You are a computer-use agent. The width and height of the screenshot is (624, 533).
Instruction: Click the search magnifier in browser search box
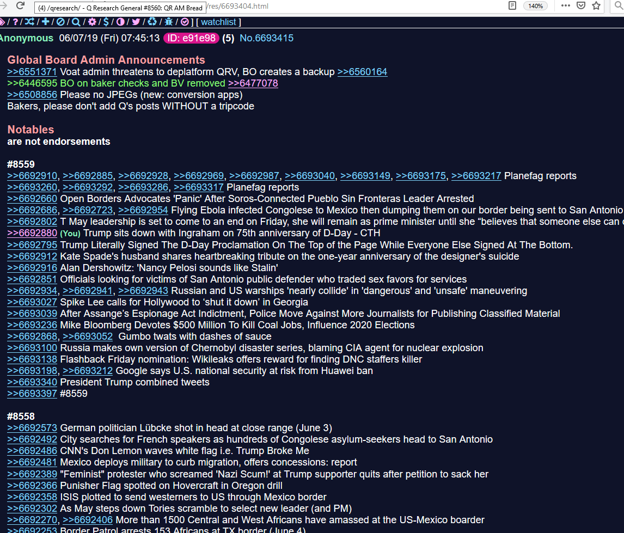click(619, 5)
